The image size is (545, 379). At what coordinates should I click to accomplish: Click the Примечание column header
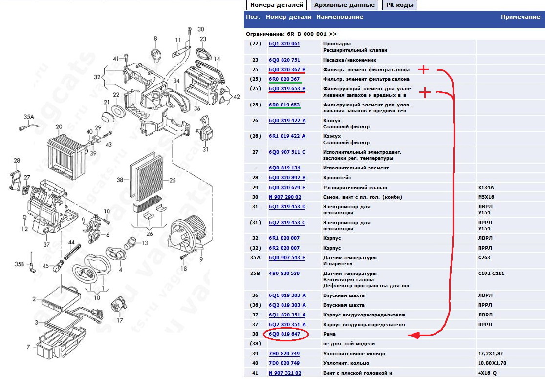(x=520, y=17)
